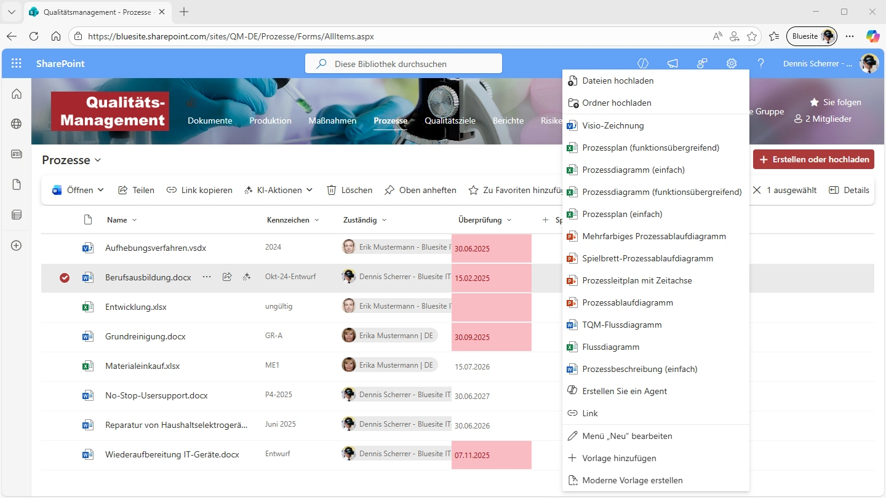This screenshot has height=498, width=886.
Task: Open the SharePoint app launcher grid
Action: [17, 63]
